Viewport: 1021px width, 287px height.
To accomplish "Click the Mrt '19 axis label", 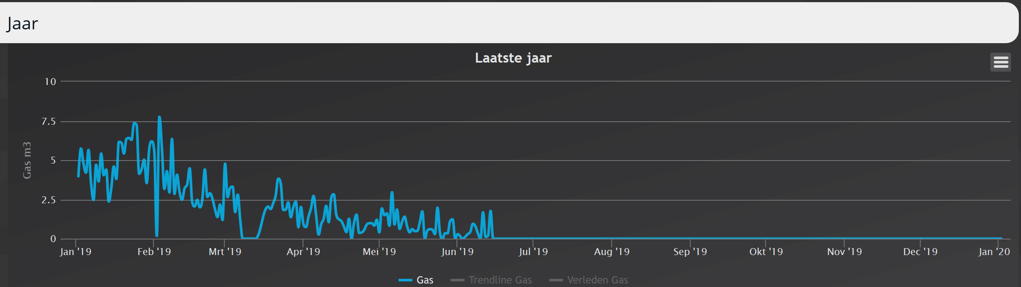I will [225, 252].
